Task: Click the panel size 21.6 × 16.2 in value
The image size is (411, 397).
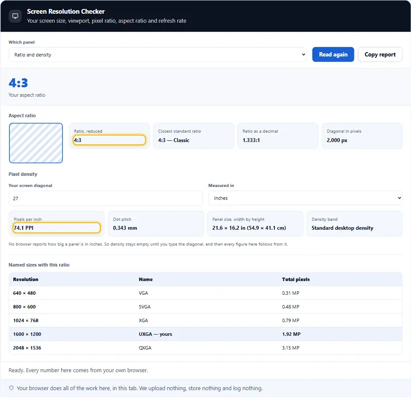Action: point(249,228)
